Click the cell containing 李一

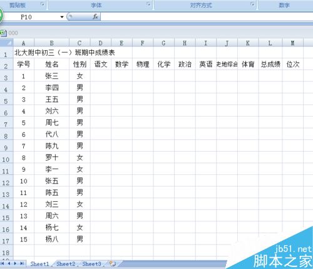coord(51,169)
